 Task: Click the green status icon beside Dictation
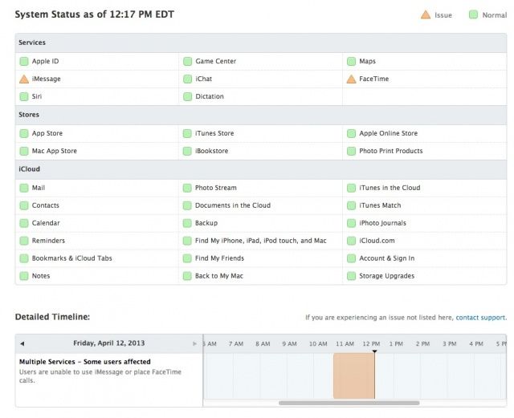(187, 96)
